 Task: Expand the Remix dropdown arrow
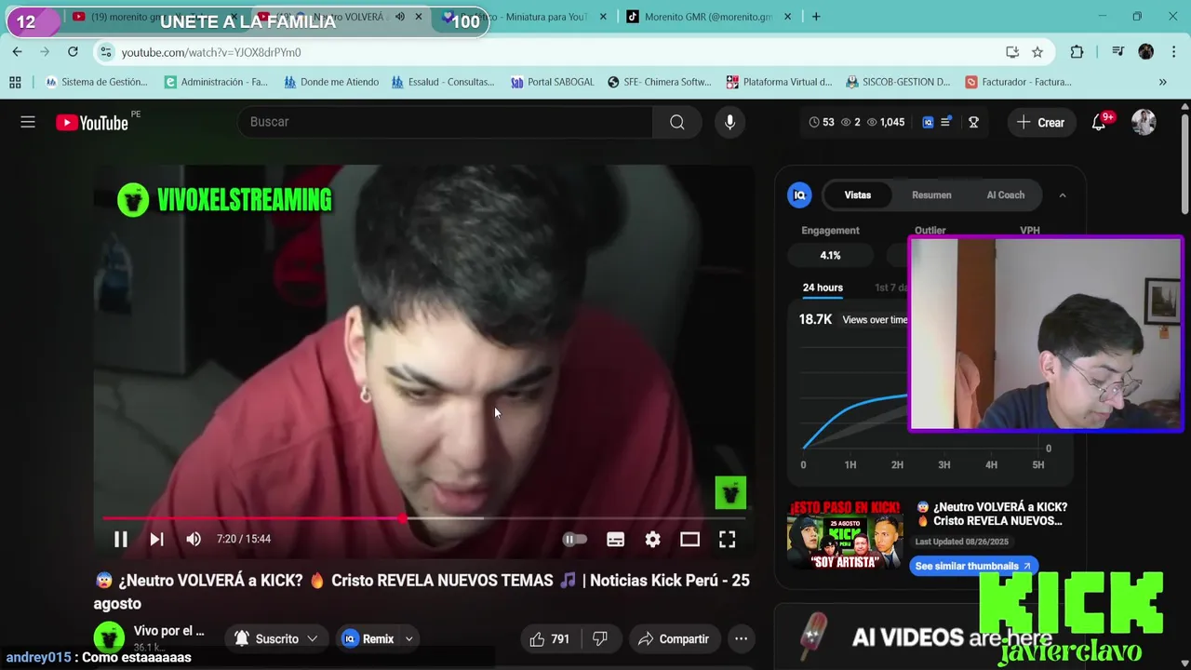coord(408,638)
